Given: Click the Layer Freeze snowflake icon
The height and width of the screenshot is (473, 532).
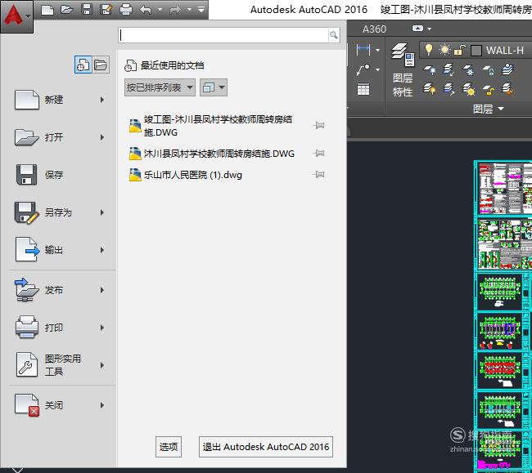Looking at the screenshot, I should (469, 69).
